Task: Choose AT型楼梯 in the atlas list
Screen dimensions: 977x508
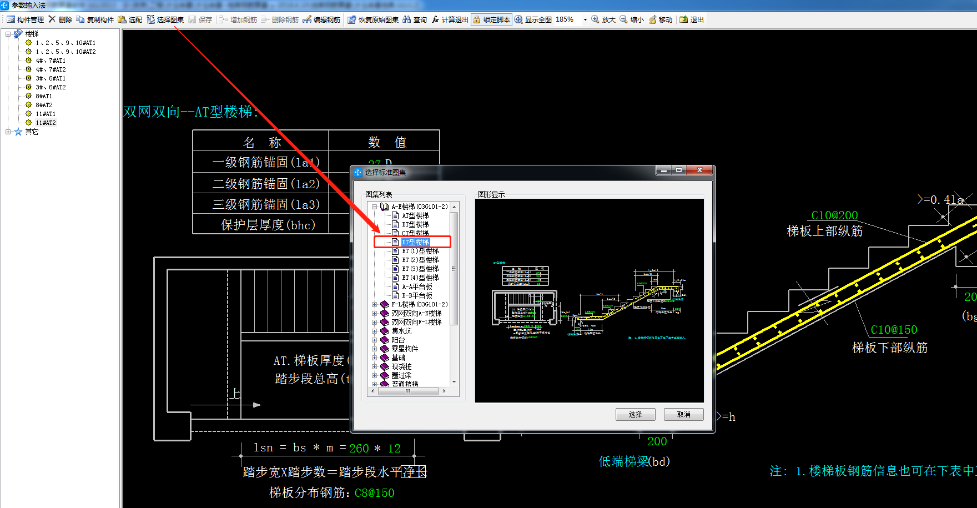Action: [415, 215]
